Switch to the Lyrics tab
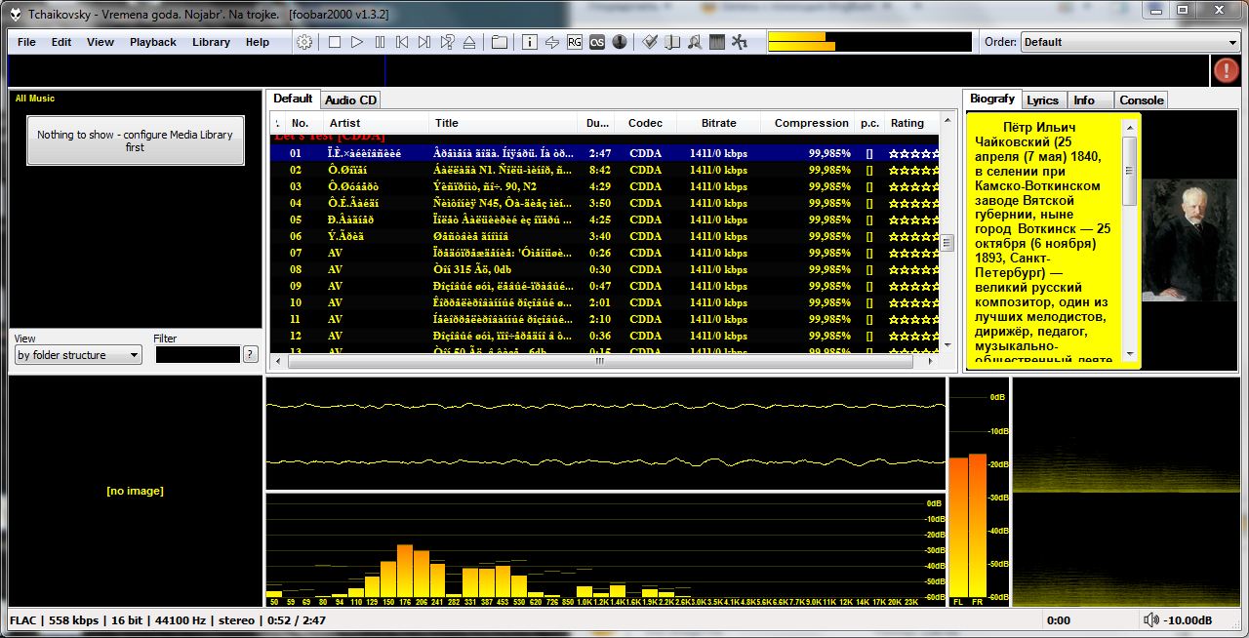This screenshot has height=638, width=1249. point(1042,100)
